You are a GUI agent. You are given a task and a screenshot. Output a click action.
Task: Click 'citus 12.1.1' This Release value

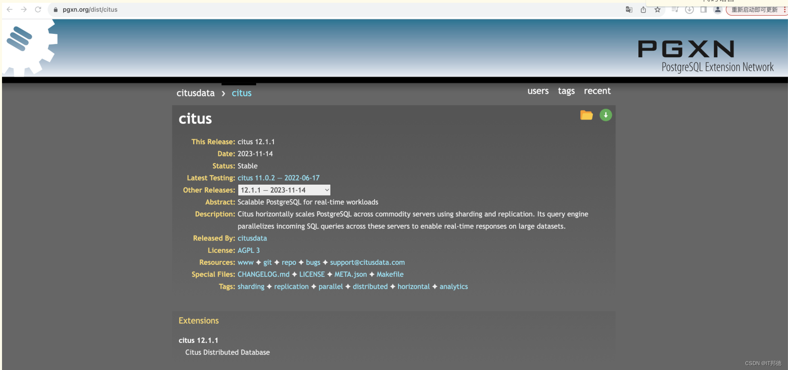coord(256,142)
